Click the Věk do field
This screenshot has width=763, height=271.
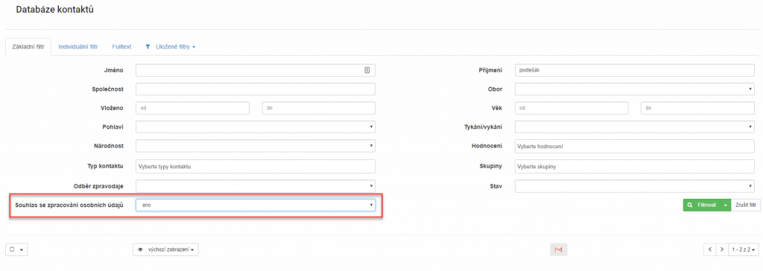(697, 108)
